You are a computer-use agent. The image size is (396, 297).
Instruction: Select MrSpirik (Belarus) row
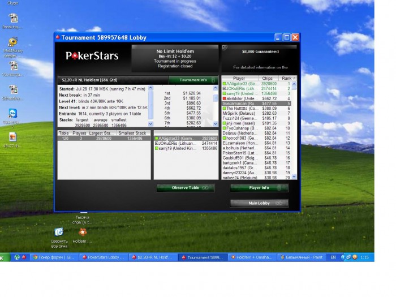click(x=256, y=113)
